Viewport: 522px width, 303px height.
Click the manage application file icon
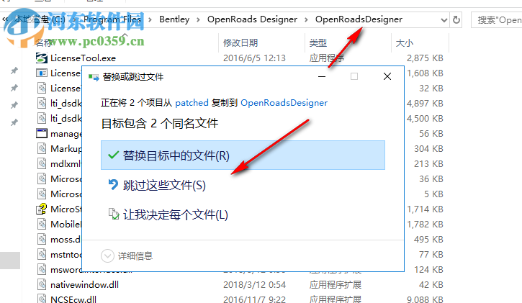click(42, 133)
